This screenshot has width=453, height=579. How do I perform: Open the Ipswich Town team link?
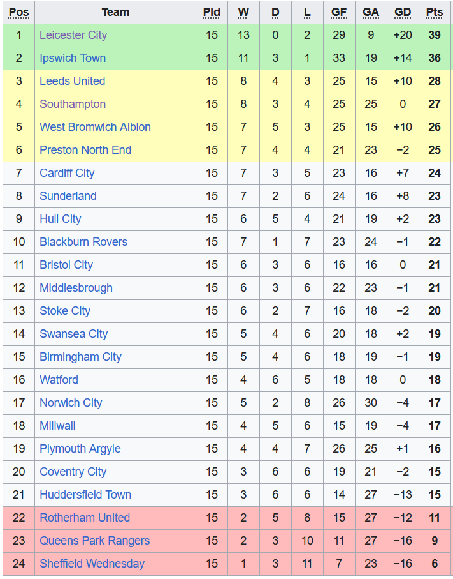[x=72, y=58]
